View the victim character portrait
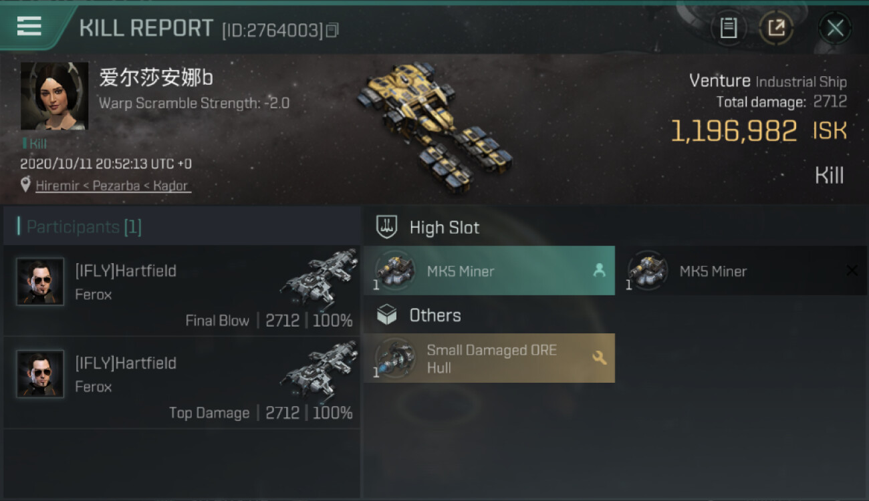This screenshot has width=869, height=501. tap(54, 96)
